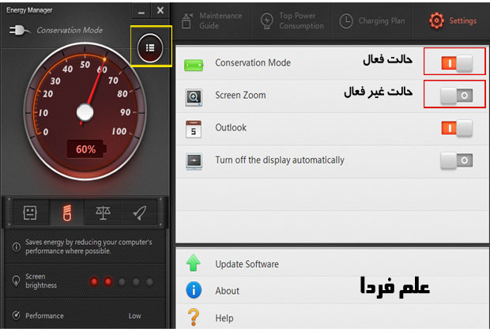
Task: Open the Performance level set to Low
Action: click(x=134, y=315)
